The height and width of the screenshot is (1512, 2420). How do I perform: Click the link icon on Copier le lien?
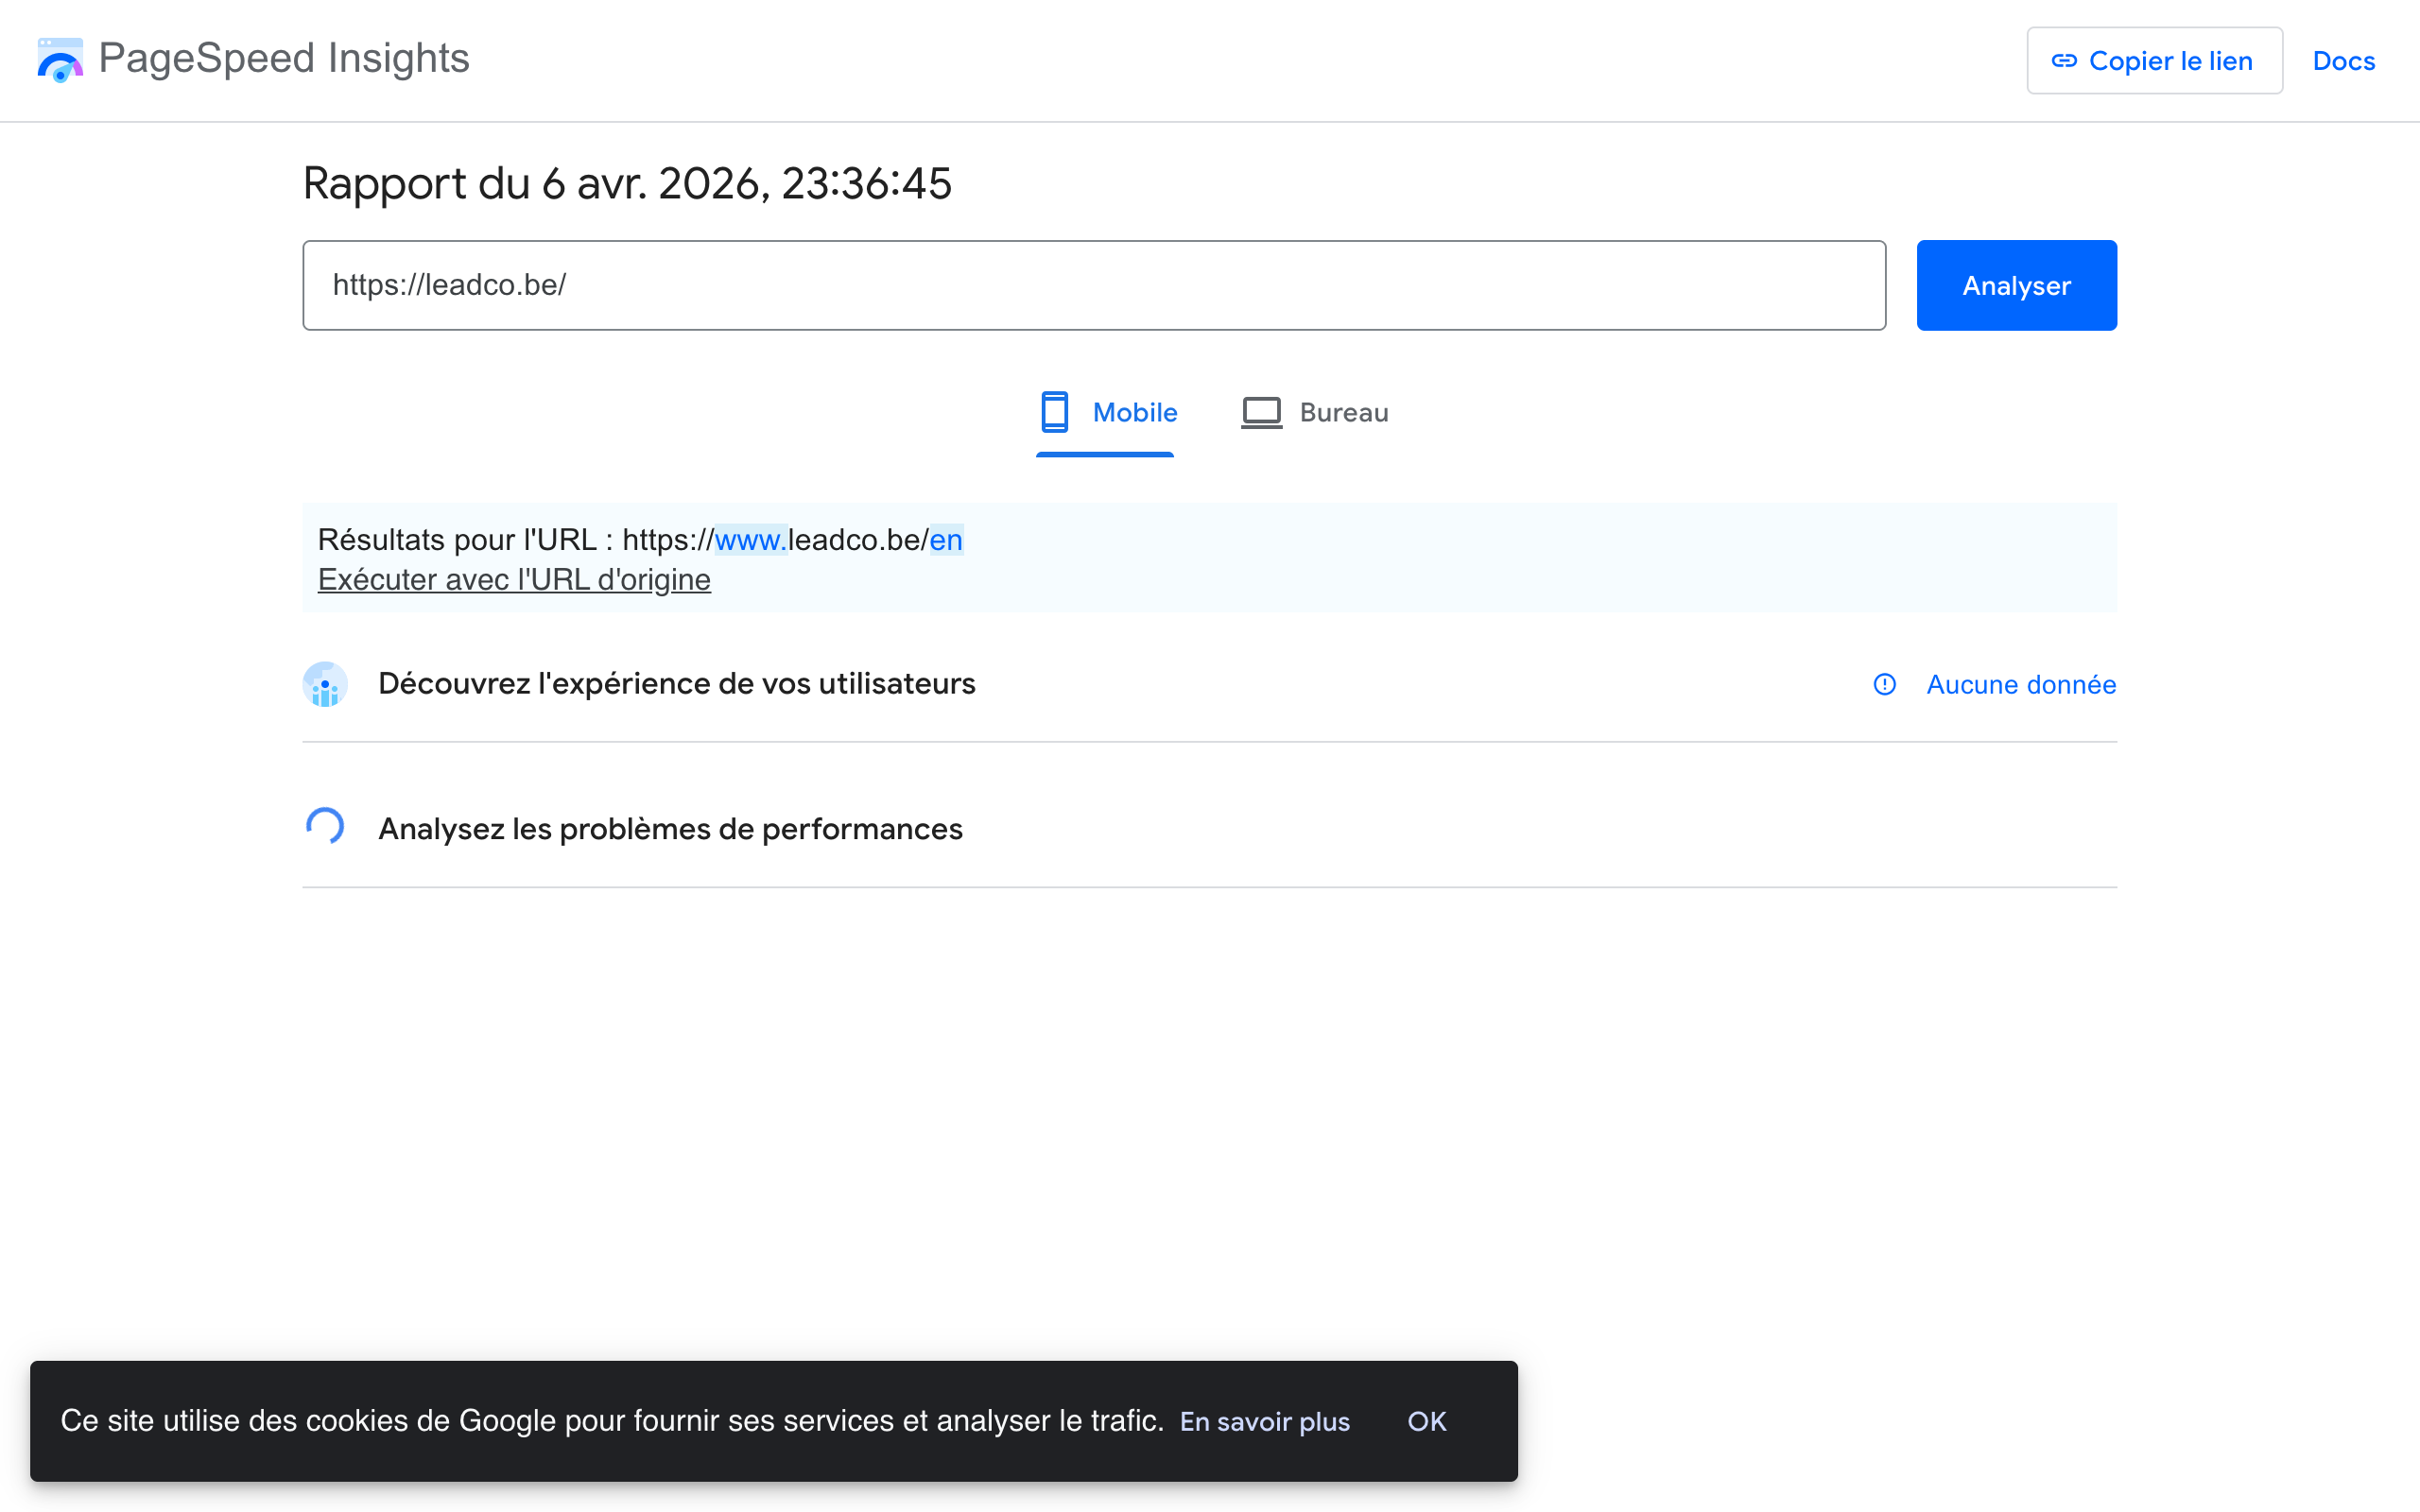coord(2064,60)
